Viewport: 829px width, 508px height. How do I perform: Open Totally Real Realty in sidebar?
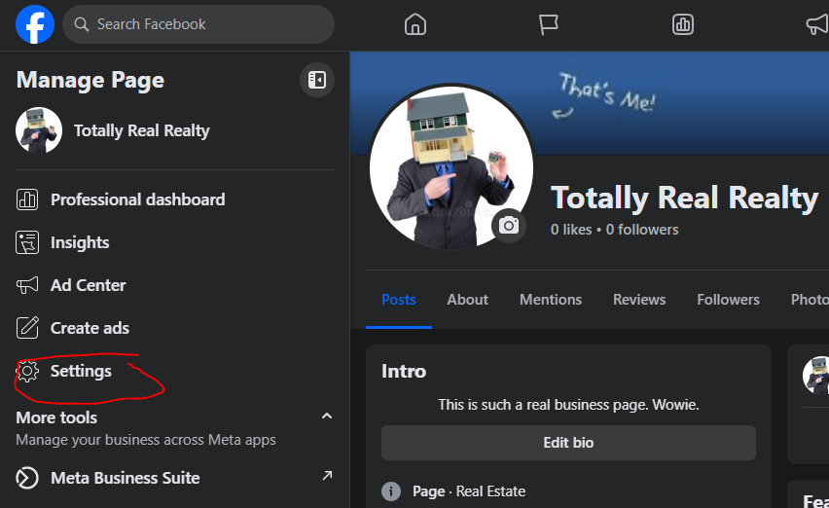pyautogui.click(x=142, y=130)
